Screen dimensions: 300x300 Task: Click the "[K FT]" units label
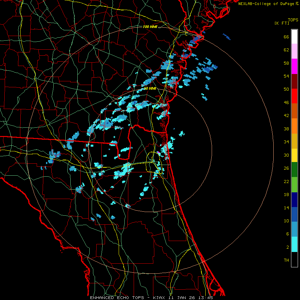pyautogui.click(x=282, y=23)
